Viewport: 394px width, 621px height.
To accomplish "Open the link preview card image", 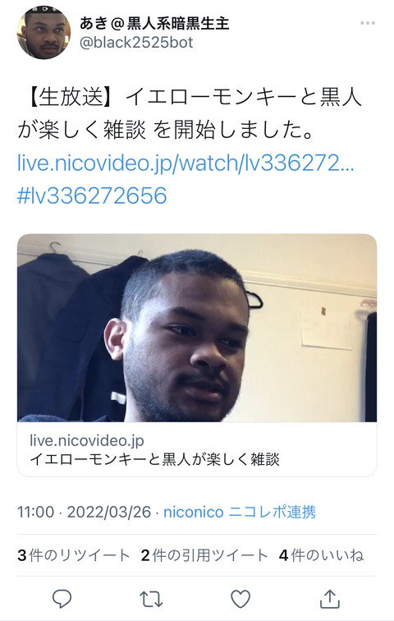I will (197, 328).
